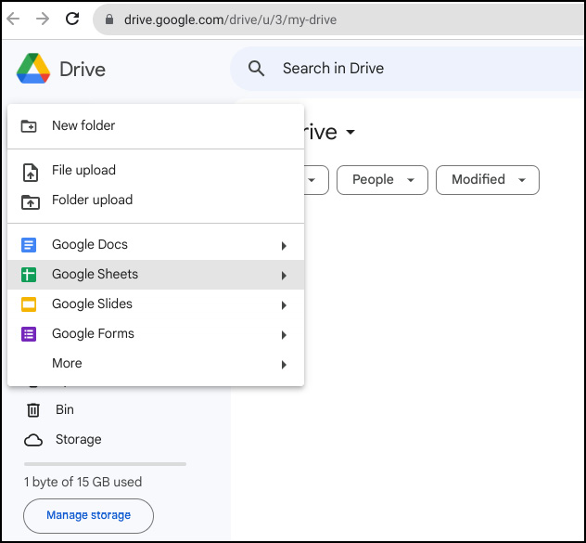The height and width of the screenshot is (543, 586).
Task: Select Google Sheets menu item
Action: click(156, 275)
